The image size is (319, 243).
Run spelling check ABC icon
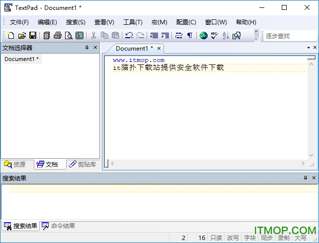pyautogui.click(x=215, y=36)
